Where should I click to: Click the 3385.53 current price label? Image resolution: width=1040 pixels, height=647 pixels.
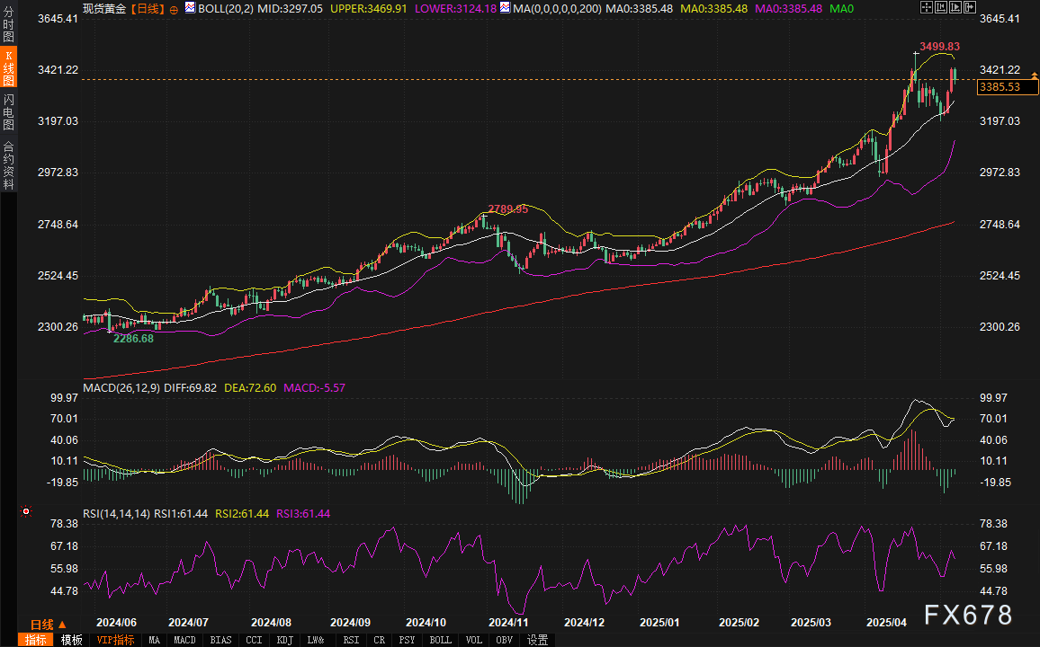pos(1000,87)
